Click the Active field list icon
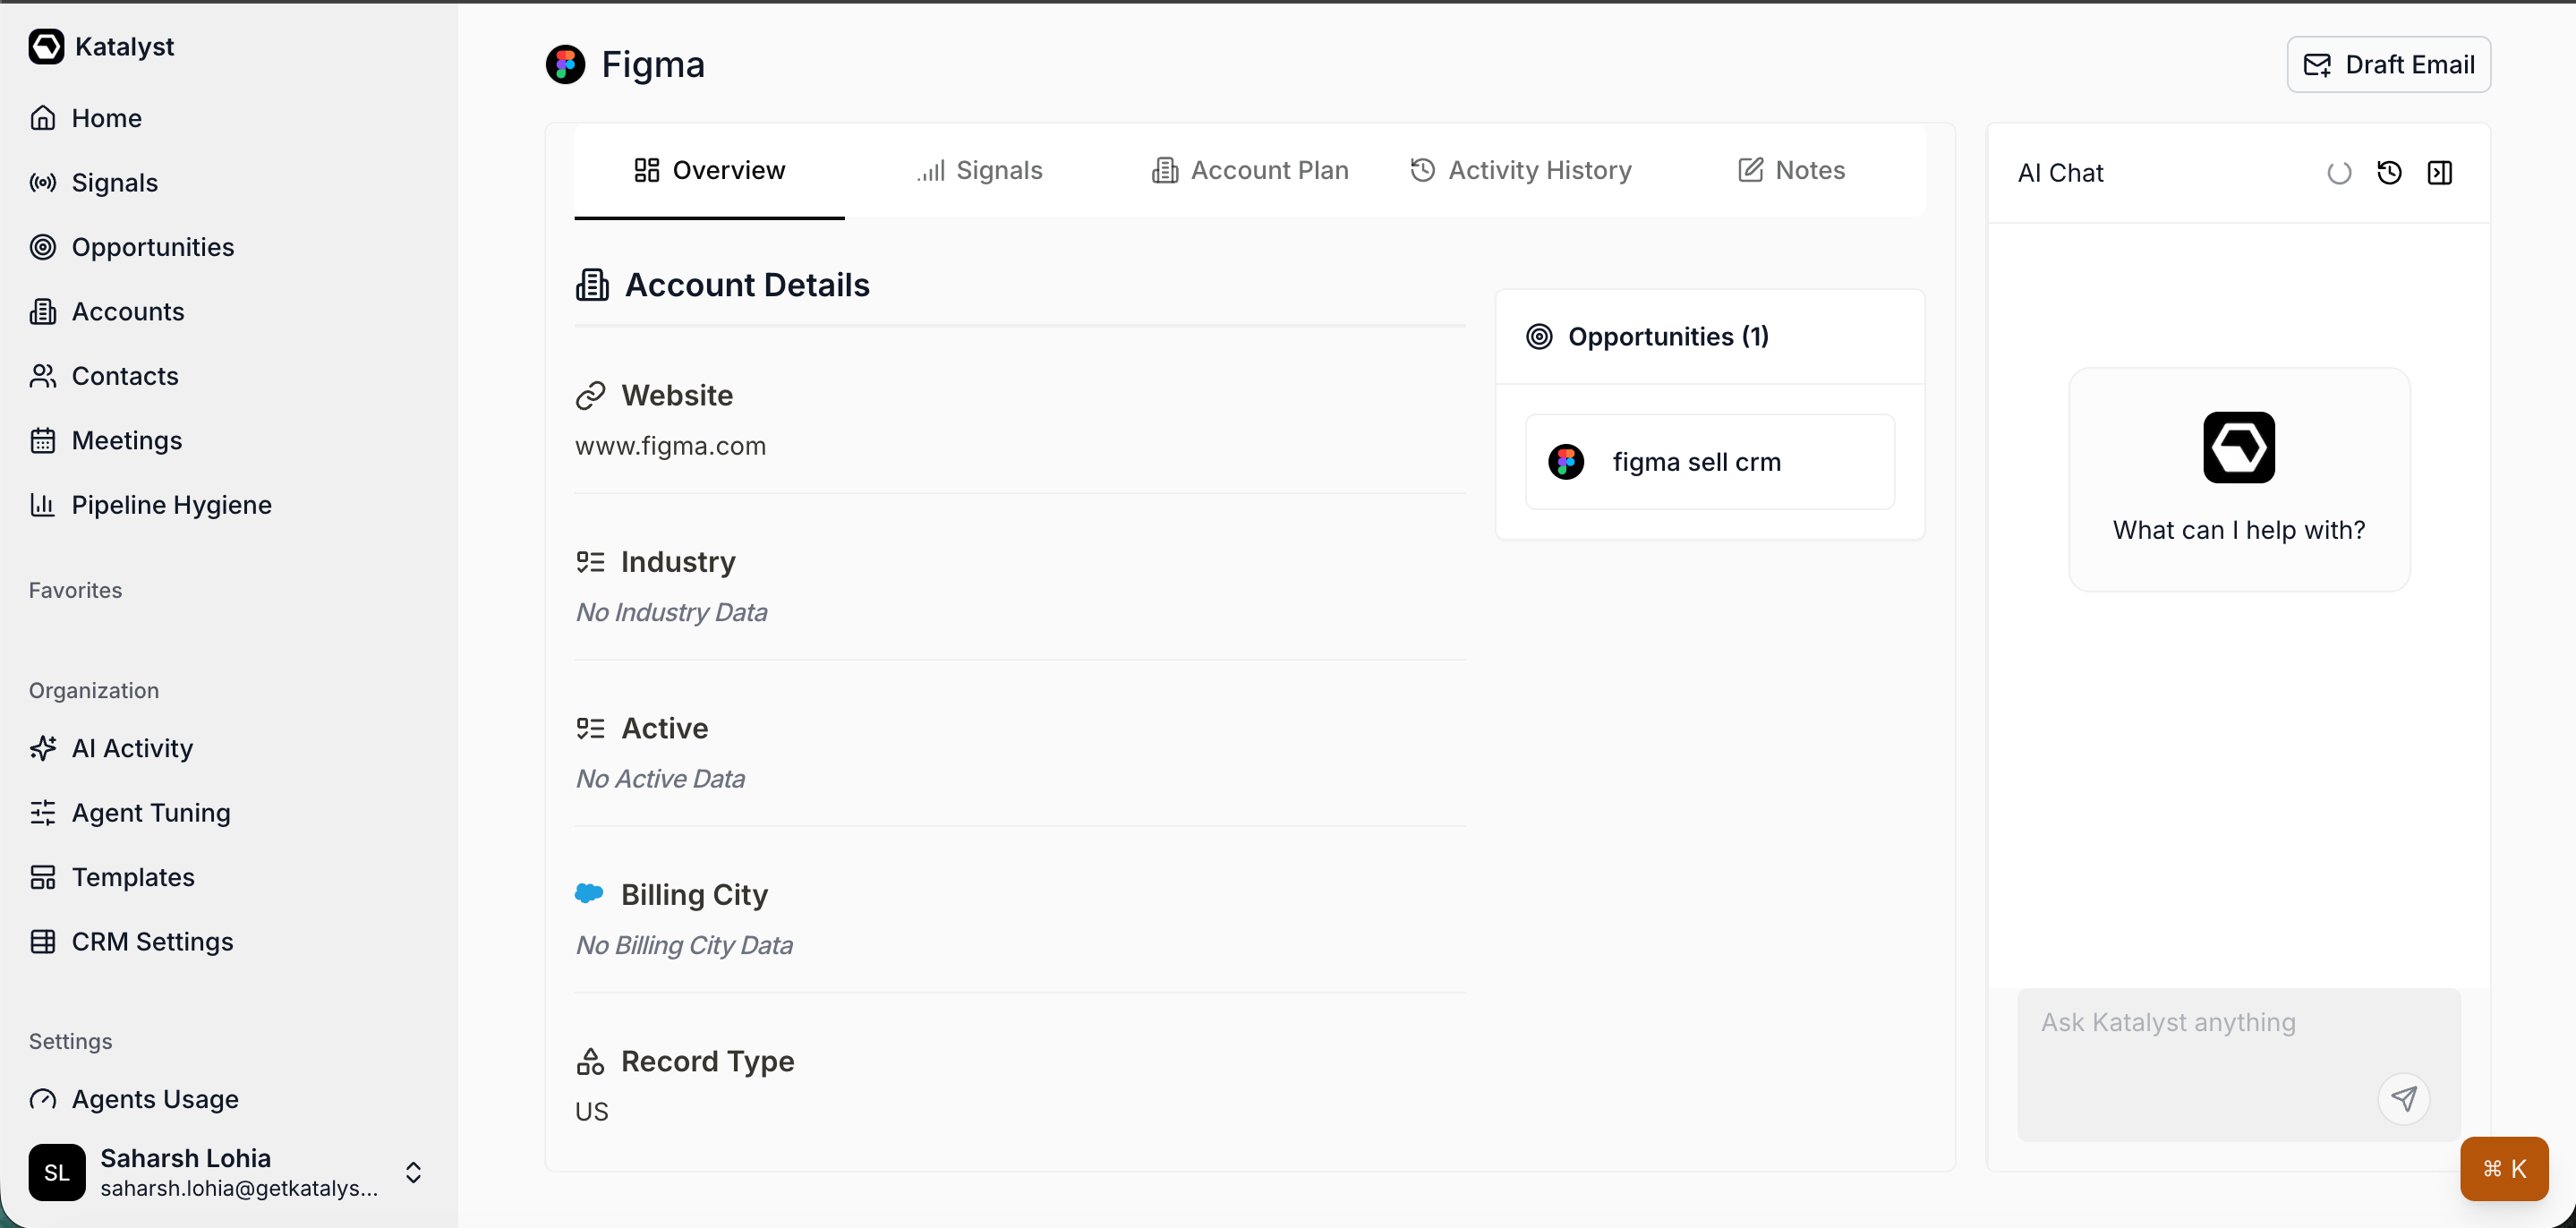 590,728
